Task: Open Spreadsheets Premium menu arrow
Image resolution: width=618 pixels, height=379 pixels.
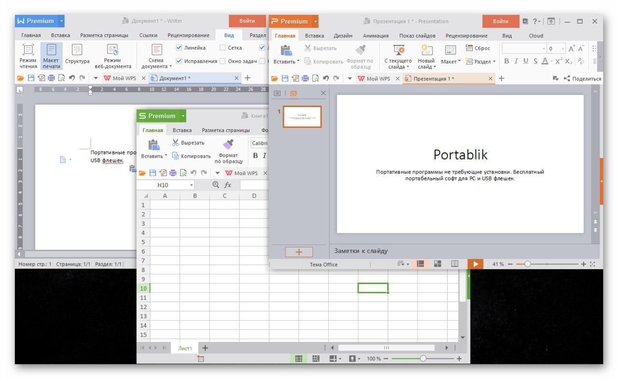Action: pyautogui.click(x=183, y=116)
